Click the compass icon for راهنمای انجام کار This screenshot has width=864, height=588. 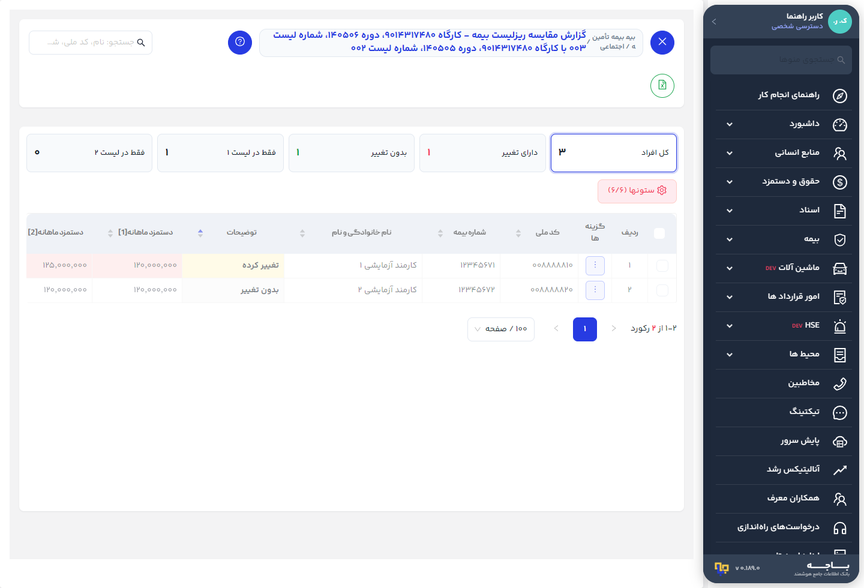point(840,95)
